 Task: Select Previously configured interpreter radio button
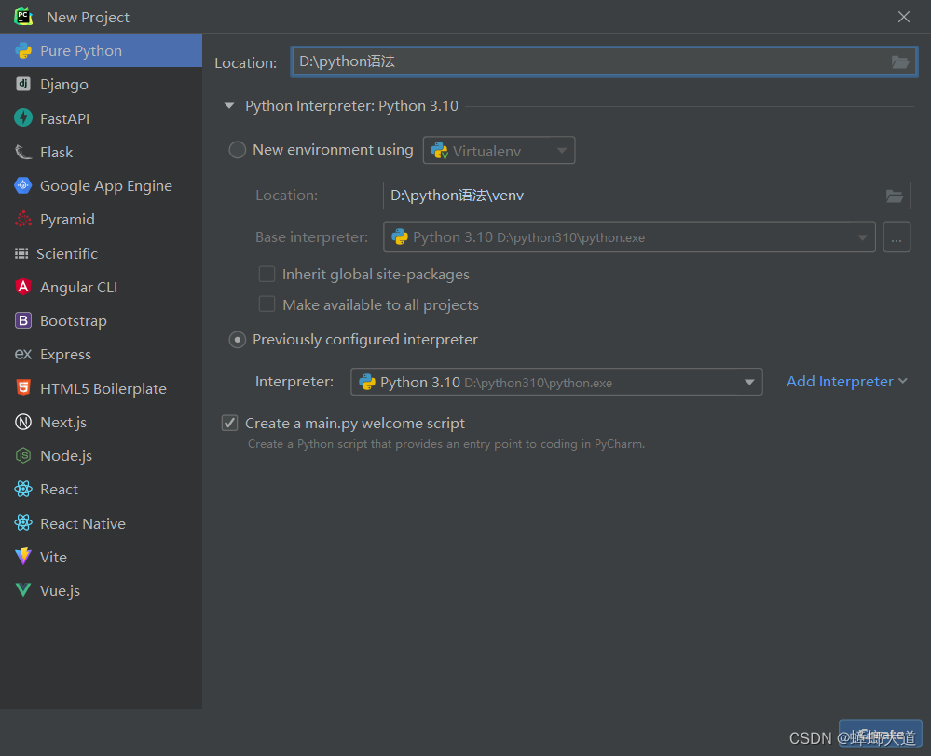[238, 340]
